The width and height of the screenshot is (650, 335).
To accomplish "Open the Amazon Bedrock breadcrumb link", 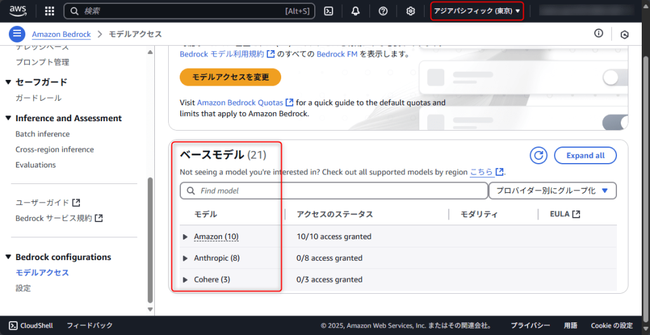I will (62, 34).
